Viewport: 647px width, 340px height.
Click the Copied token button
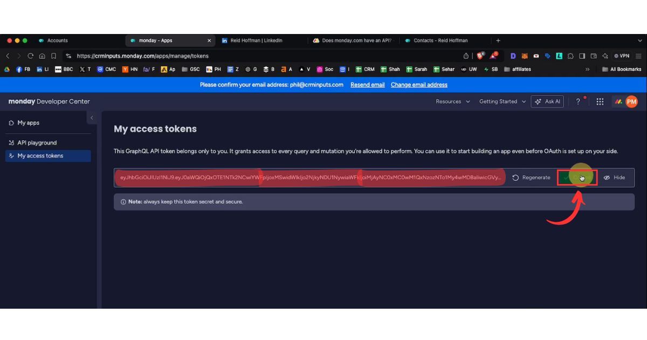[x=577, y=178]
